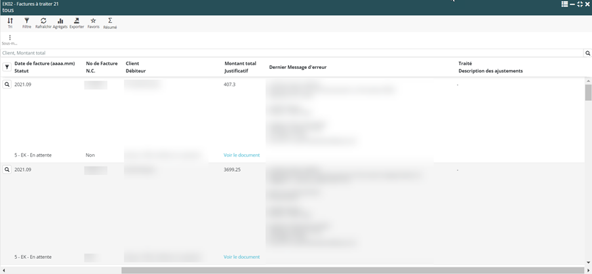Viewport: 592px width, 274px height.
Task: Click the Traité column header
Action: tap(465, 64)
